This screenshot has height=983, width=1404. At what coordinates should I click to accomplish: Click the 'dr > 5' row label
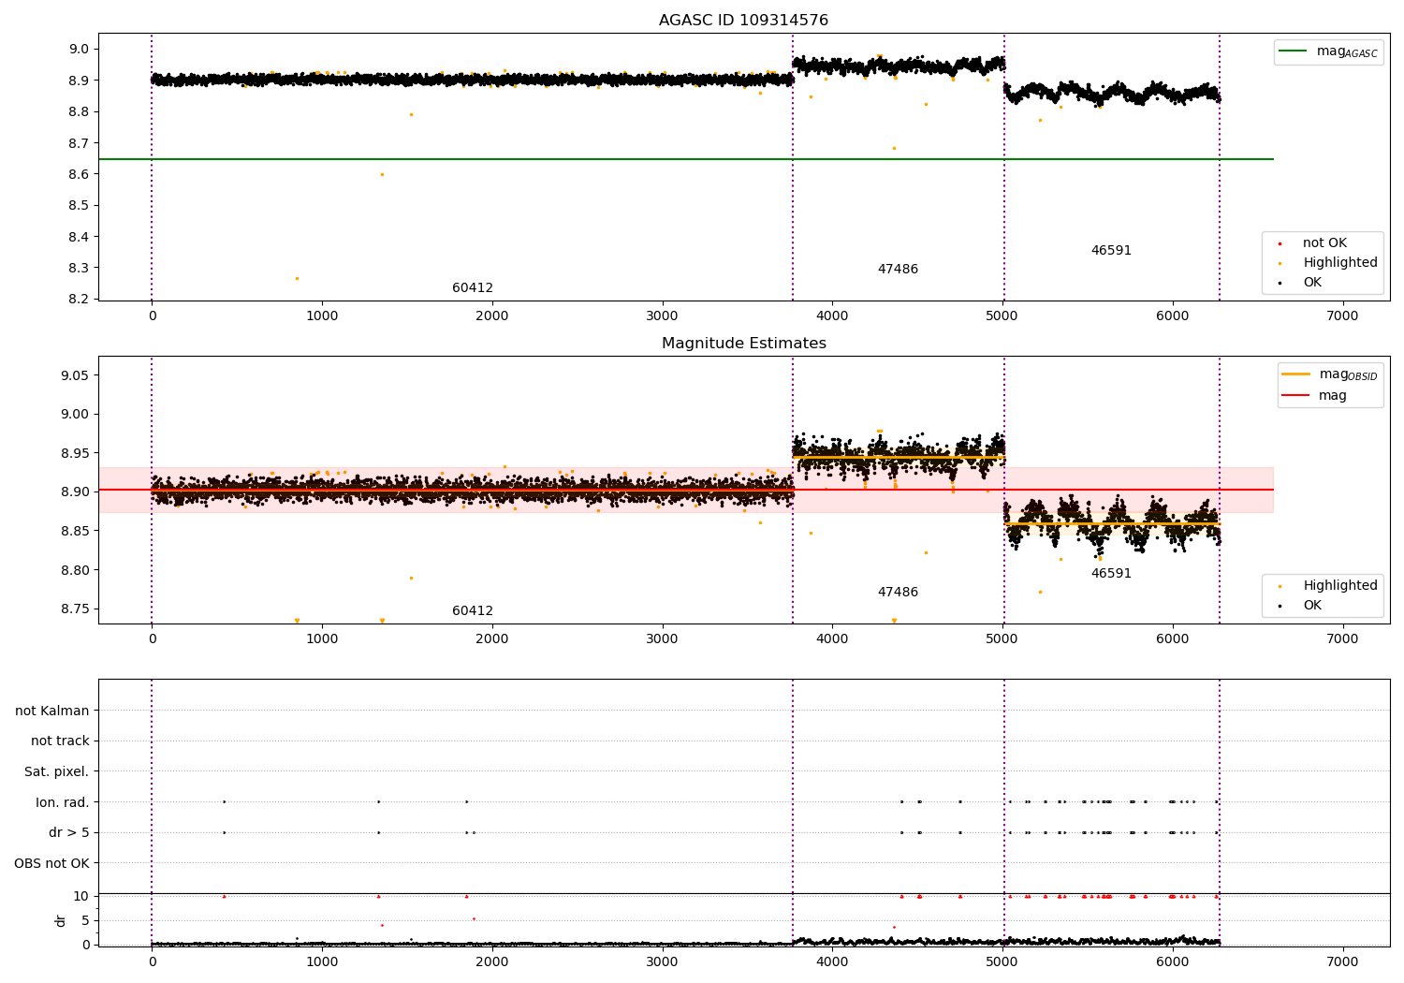69,832
